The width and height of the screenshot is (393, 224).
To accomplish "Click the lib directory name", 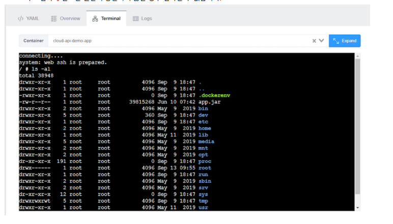I will (x=203, y=135).
